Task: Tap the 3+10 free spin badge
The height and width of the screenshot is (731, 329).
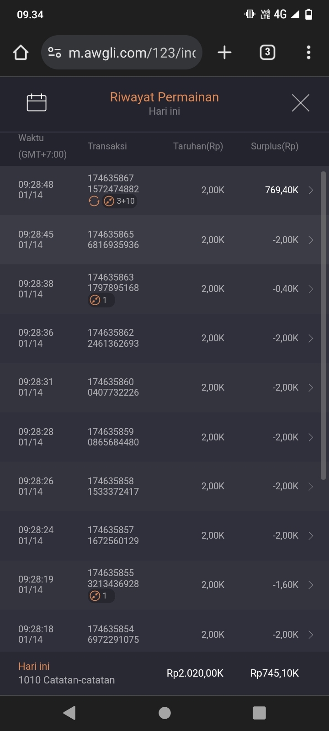Action: click(x=120, y=201)
